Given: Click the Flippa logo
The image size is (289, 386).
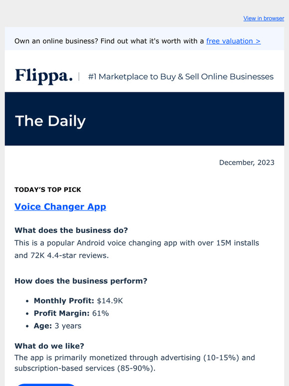Looking at the screenshot, I should [x=44, y=76].
